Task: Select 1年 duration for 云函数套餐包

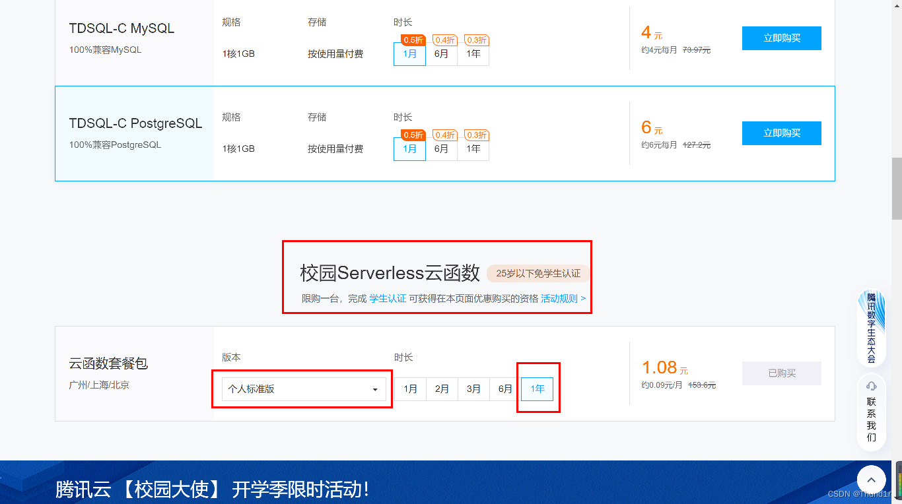Action: tap(538, 389)
